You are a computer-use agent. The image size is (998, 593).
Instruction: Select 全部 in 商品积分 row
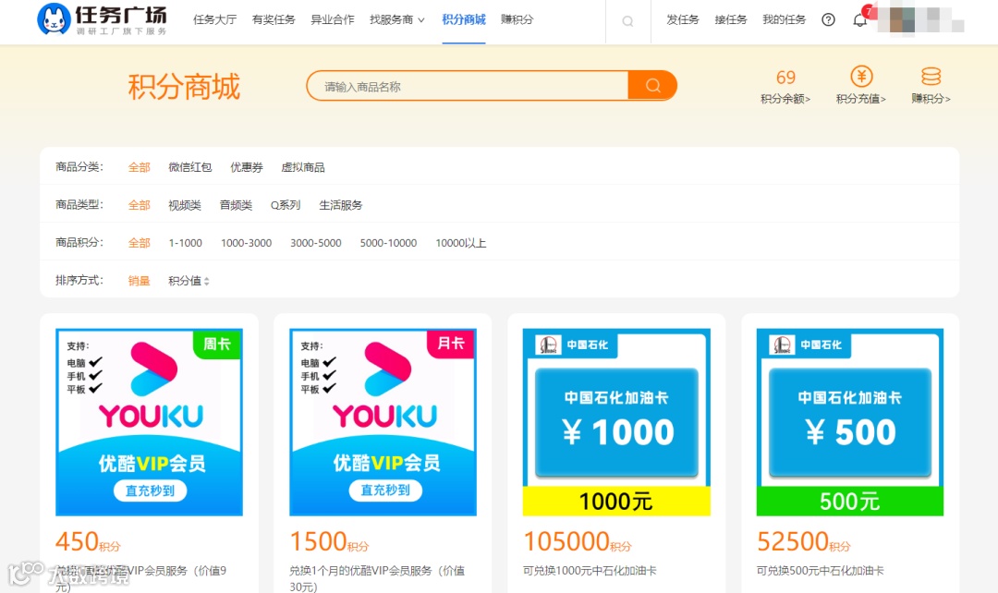click(139, 242)
